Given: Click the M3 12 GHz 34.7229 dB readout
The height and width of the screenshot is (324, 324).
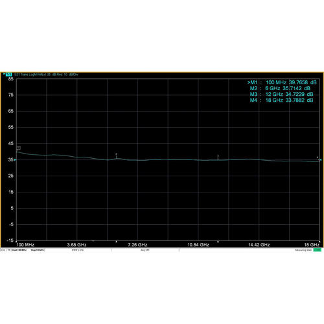Looking at the screenshot, I should coord(281,94).
